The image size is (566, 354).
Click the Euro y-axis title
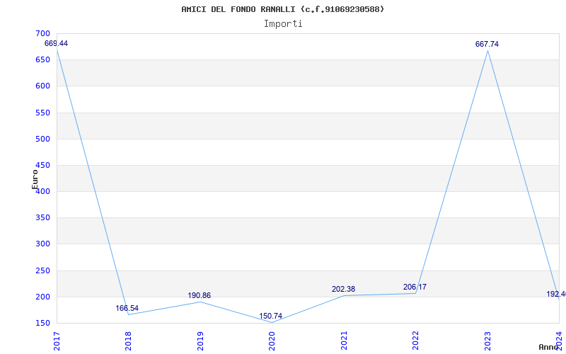click(x=35, y=179)
